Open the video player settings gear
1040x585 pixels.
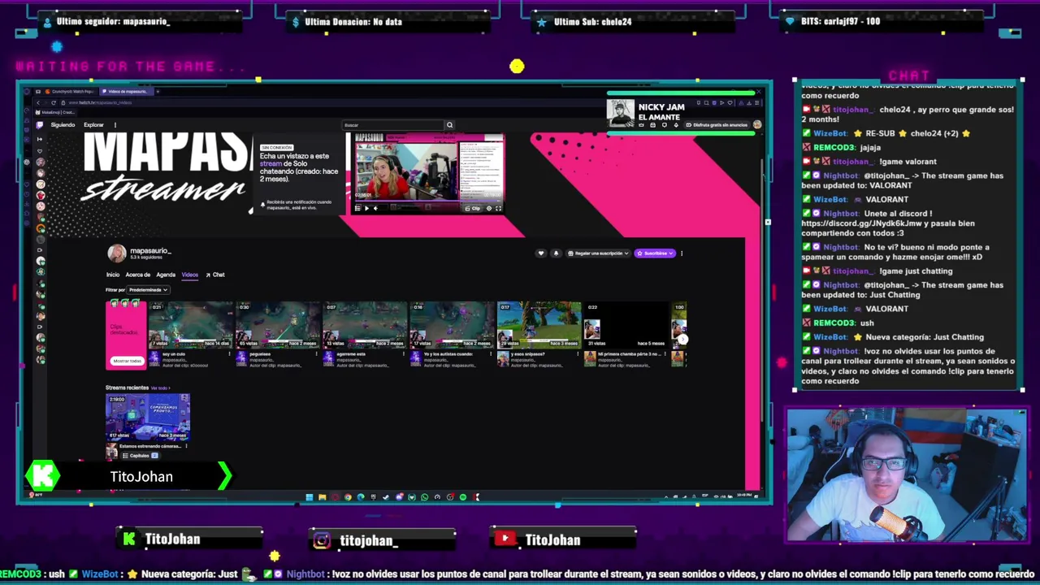(489, 208)
